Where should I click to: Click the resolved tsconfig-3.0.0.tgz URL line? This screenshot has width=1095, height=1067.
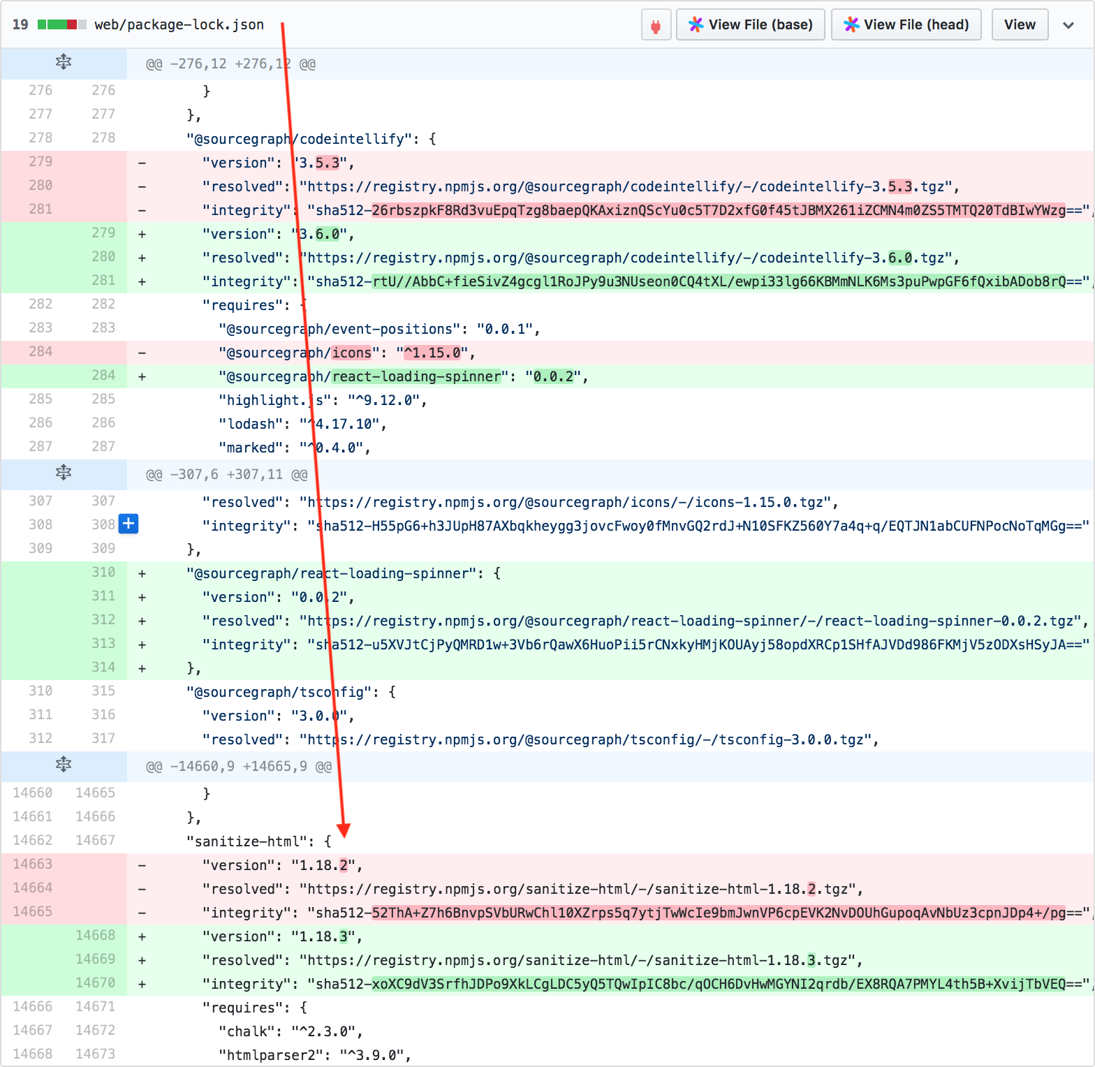coord(541,739)
